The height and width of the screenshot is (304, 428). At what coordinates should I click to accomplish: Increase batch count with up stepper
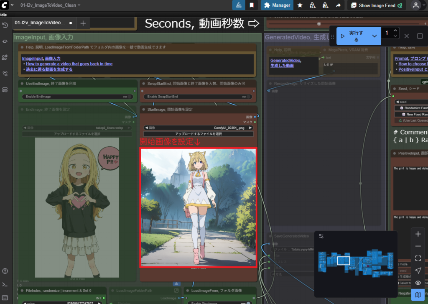pyautogui.click(x=395, y=31)
